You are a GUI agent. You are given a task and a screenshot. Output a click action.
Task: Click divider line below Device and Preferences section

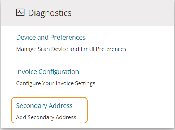pyautogui.click(x=88, y=60)
